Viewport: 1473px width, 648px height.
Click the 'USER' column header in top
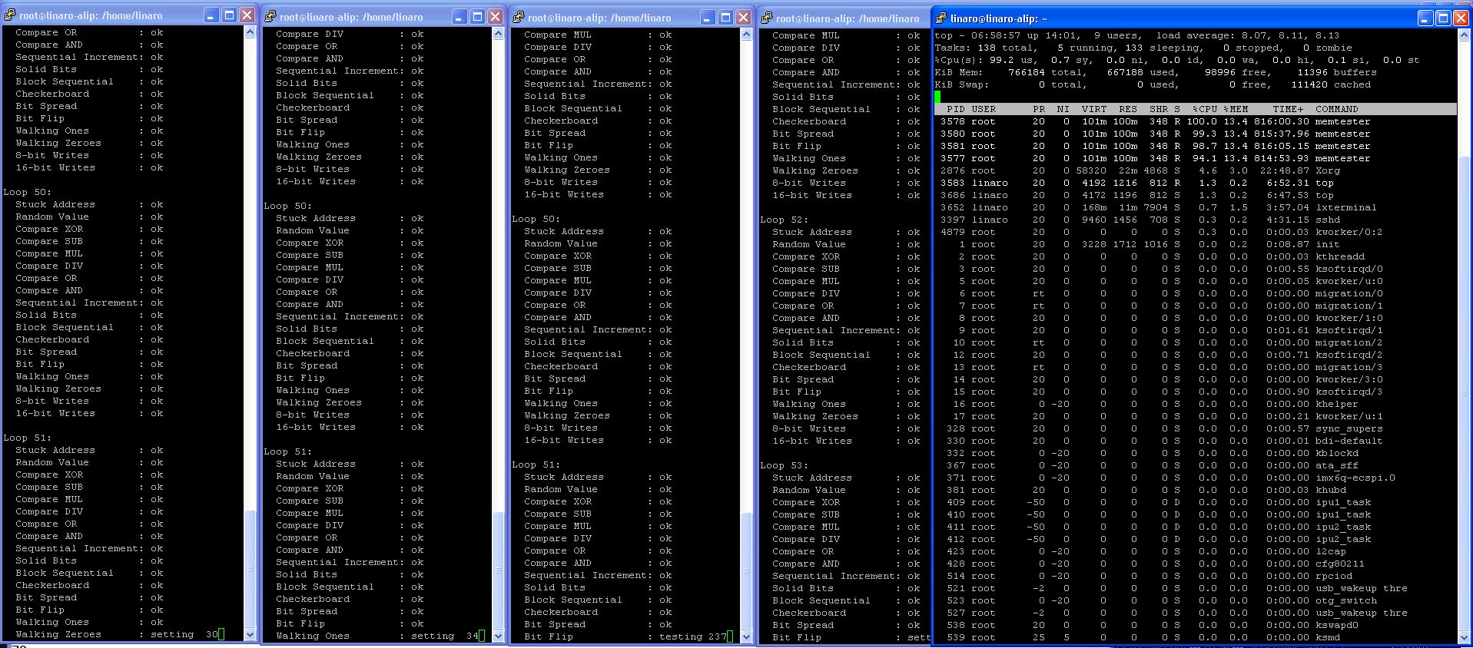pos(984,109)
